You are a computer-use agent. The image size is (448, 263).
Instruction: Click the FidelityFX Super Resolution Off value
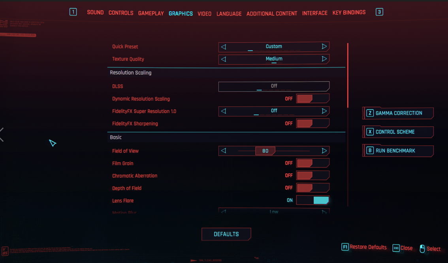[274, 111]
